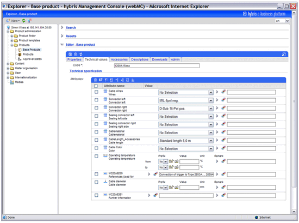Click the create new attribute icon in the Attributes toolbar
Image resolution: width=299 pixels, height=223 pixels.
[101, 80]
